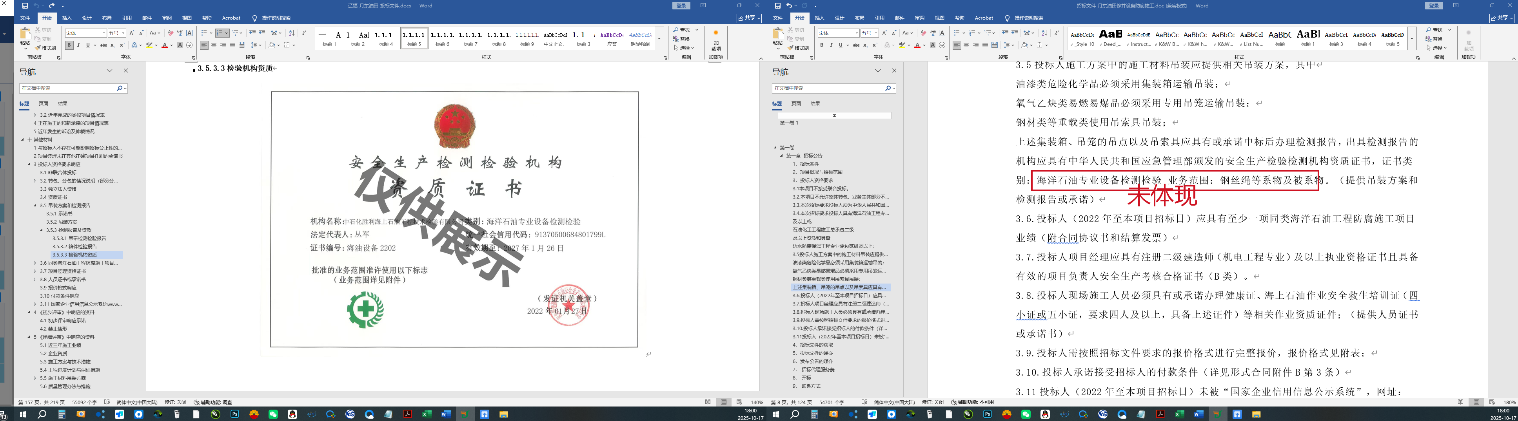This screenshot has width=1518, height=421.
Task: Open Photoshop from the left taskbar
Action: coord(234,414)
